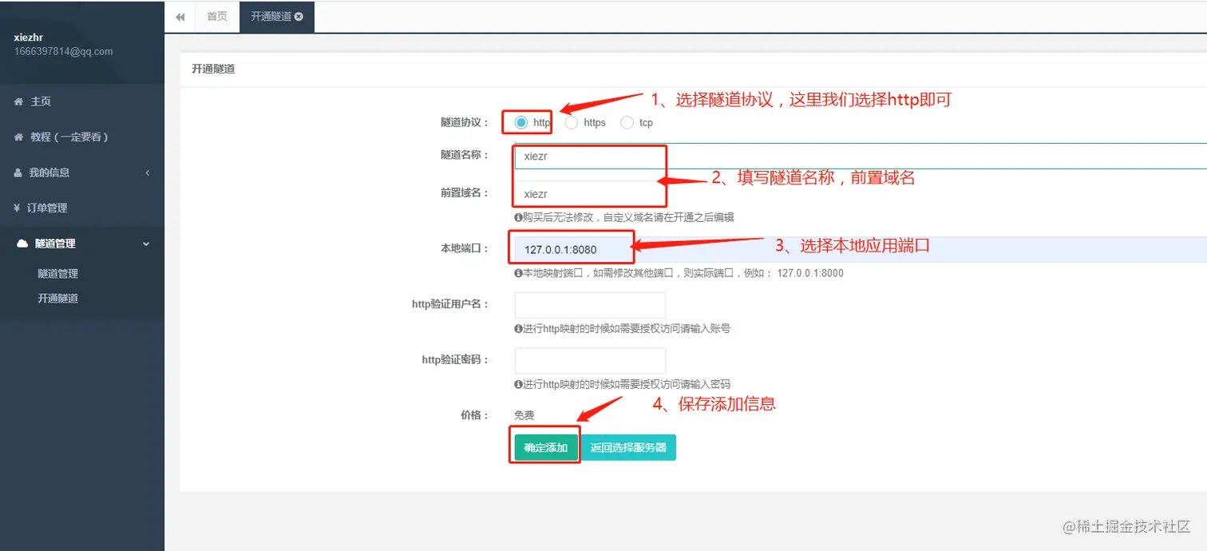The width and height of the screenshot is (1207, 551).
Task: Switch to the 首页 tab
Action: pos(216,16)
